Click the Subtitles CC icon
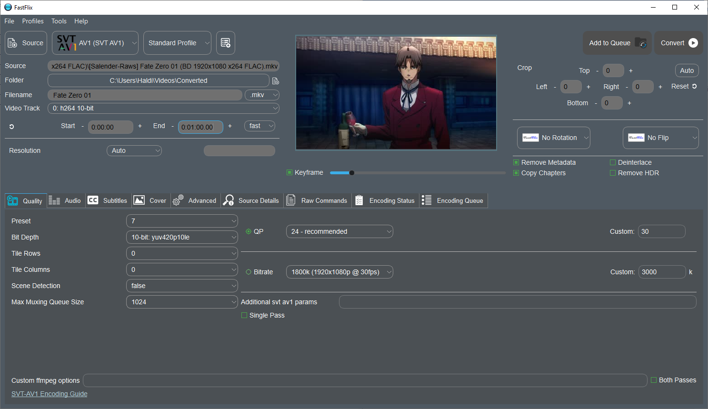 point(93,200)
